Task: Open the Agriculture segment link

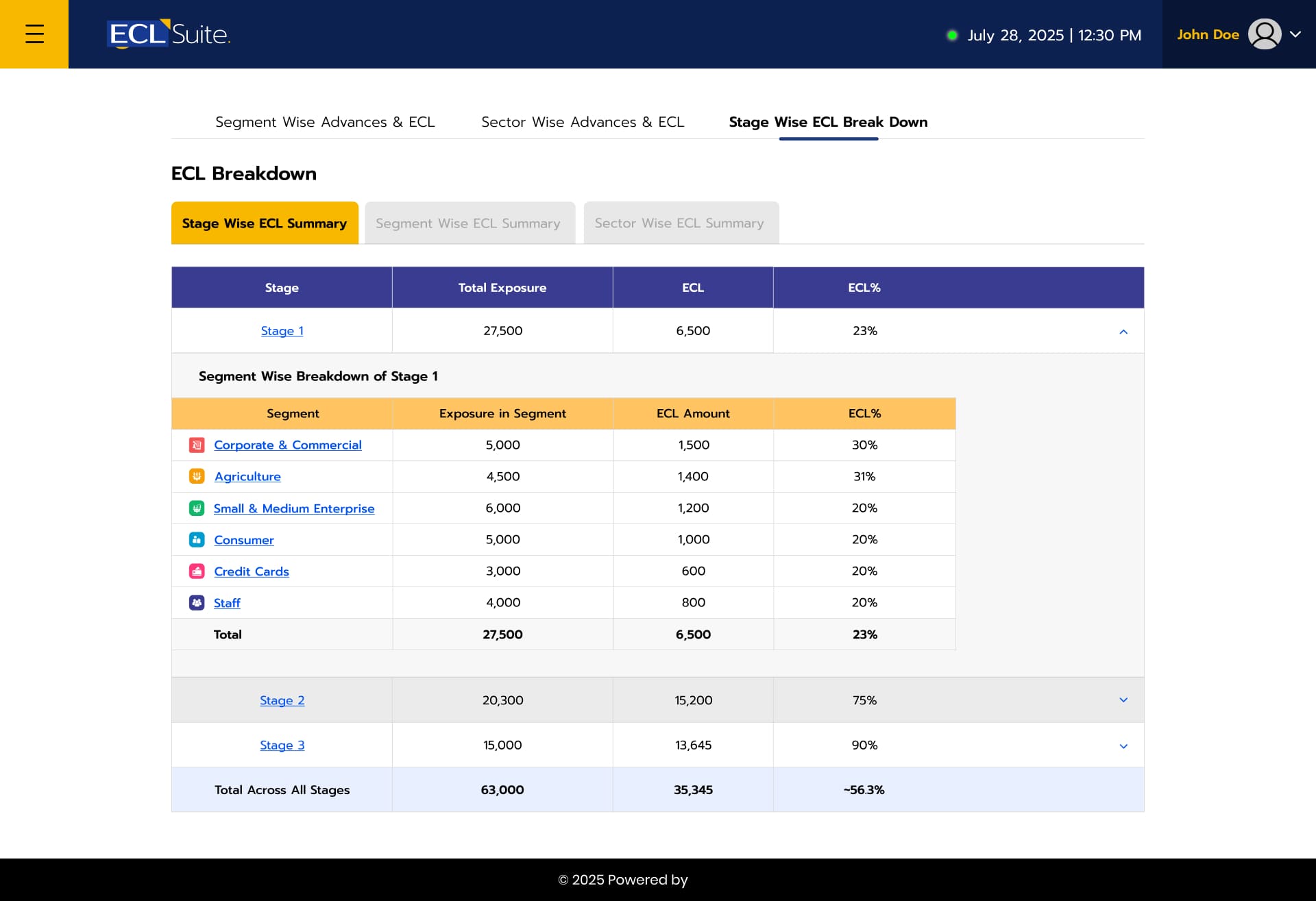Action: tap(247, 476)
